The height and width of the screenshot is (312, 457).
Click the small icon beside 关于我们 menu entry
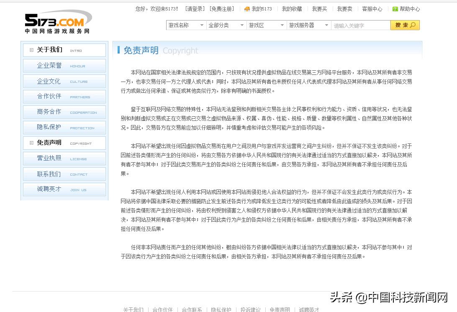coord(31,50)
